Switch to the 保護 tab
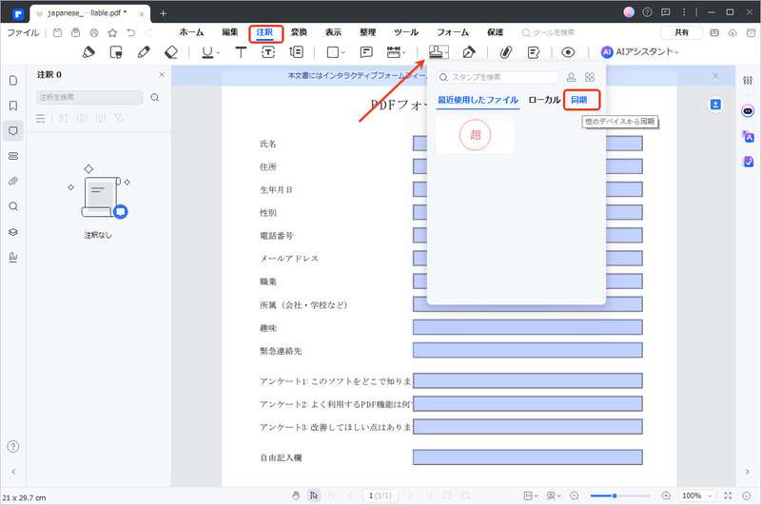Image resolution: width=761 pixels, height=505 pixels. [x=495, y=32]
